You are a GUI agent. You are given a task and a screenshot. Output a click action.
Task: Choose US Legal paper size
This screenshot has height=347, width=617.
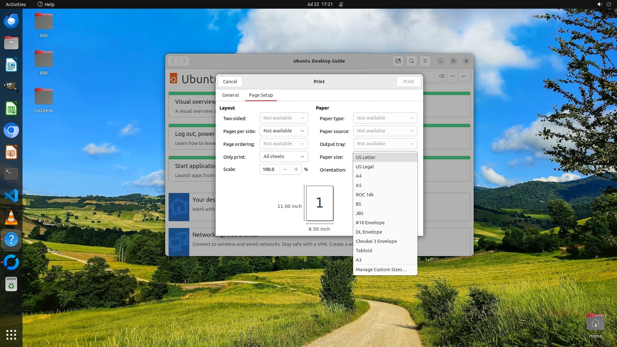pyautogui.click(x=365, y=167)
